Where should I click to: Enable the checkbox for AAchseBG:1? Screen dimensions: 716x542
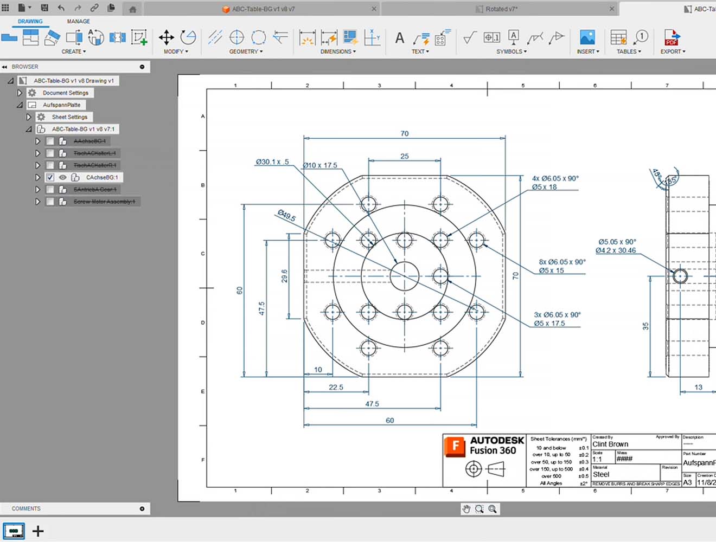coord(50,141)
